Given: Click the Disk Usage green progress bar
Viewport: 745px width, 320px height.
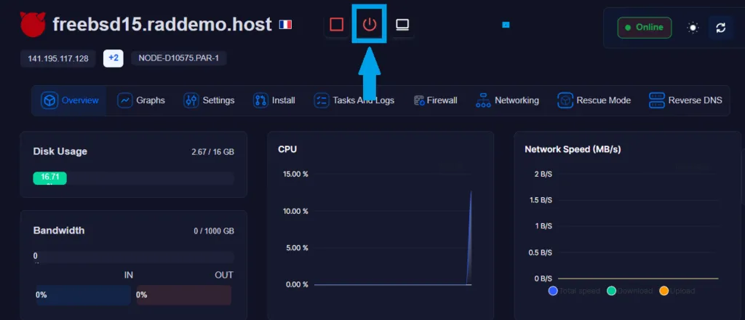Looking at the screenshot, I should 50,178.
